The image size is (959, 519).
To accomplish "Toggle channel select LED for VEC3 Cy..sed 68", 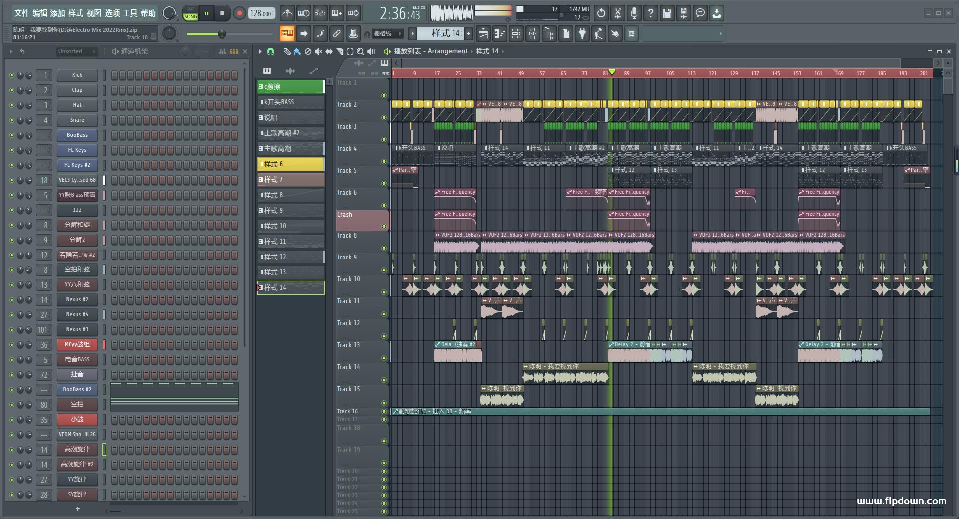I will click(104, 180).
